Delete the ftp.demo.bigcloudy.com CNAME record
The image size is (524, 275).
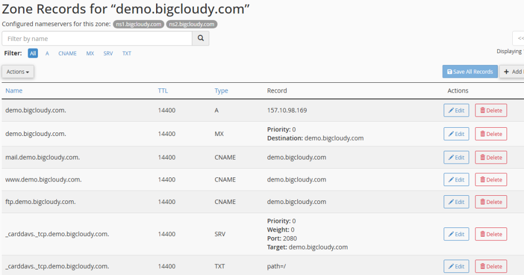pos(491,202)
